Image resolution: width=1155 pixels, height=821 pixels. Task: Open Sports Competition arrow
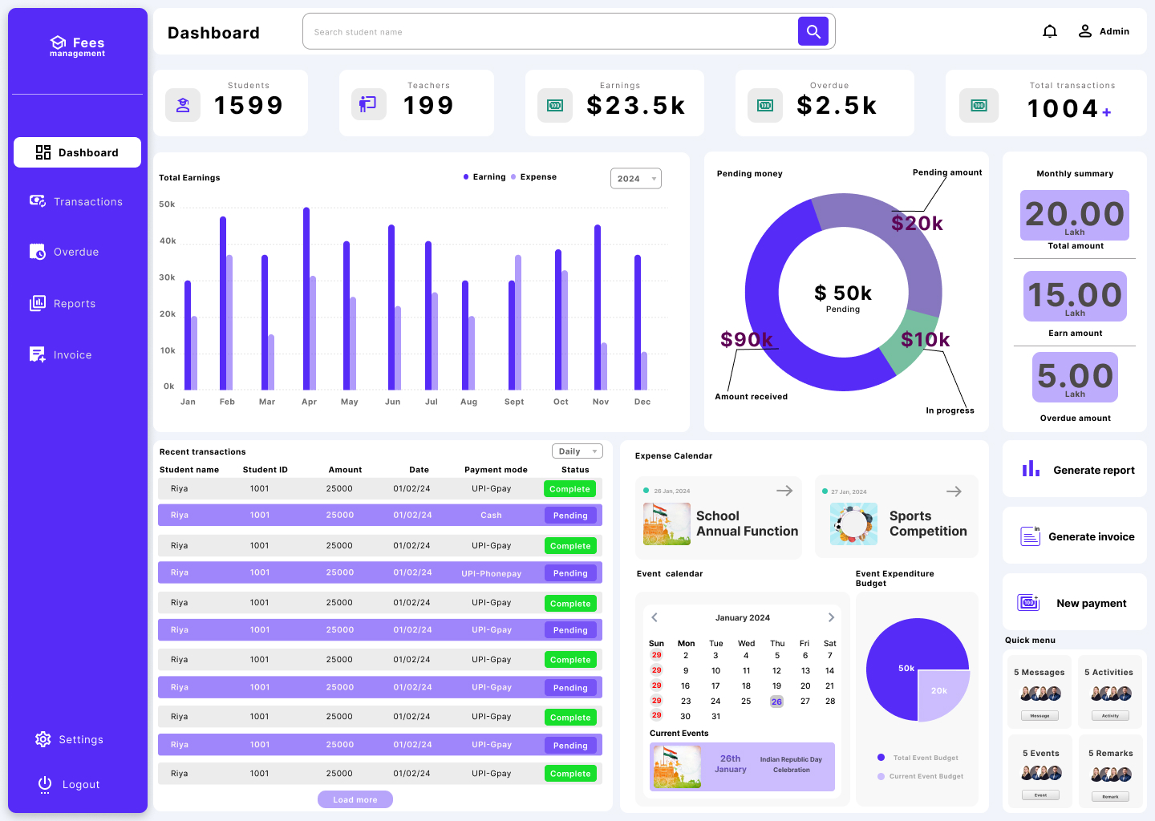(x=954, y=491)
